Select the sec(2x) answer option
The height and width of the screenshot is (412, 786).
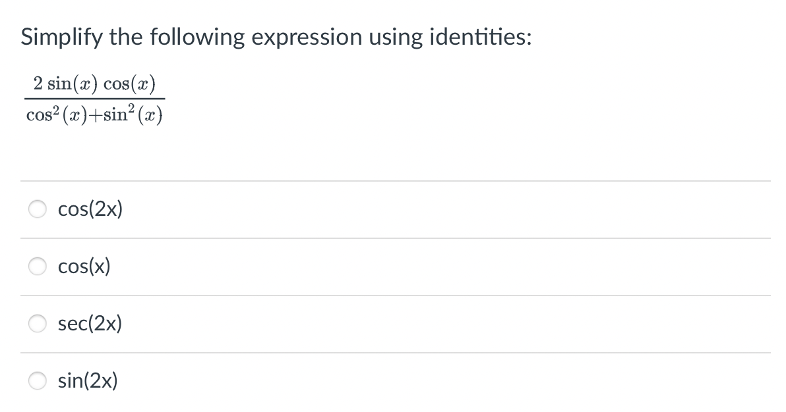click(x=38, y=323)
